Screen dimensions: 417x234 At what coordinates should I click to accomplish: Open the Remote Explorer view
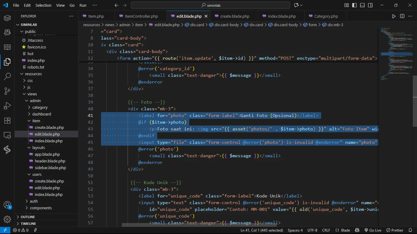pyautogui.click(x=7, y=135)
